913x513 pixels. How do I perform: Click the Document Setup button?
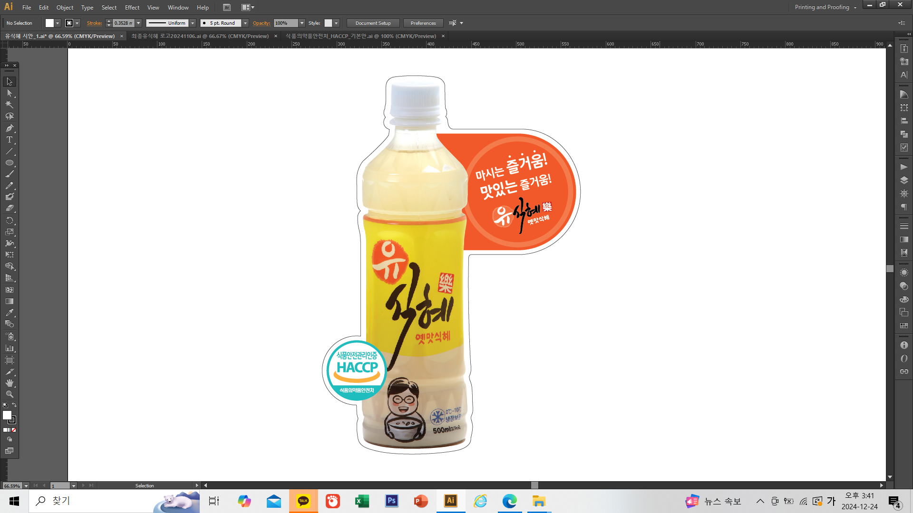coord(373,23)
